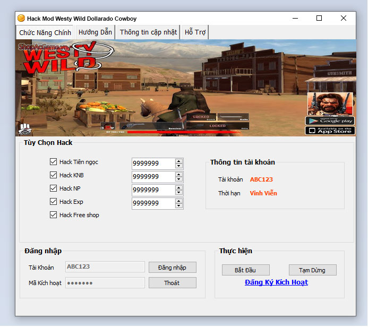Increase Hack Tiên ngọc value with up arrow
The image size is (368, 327).
(179, 161)
